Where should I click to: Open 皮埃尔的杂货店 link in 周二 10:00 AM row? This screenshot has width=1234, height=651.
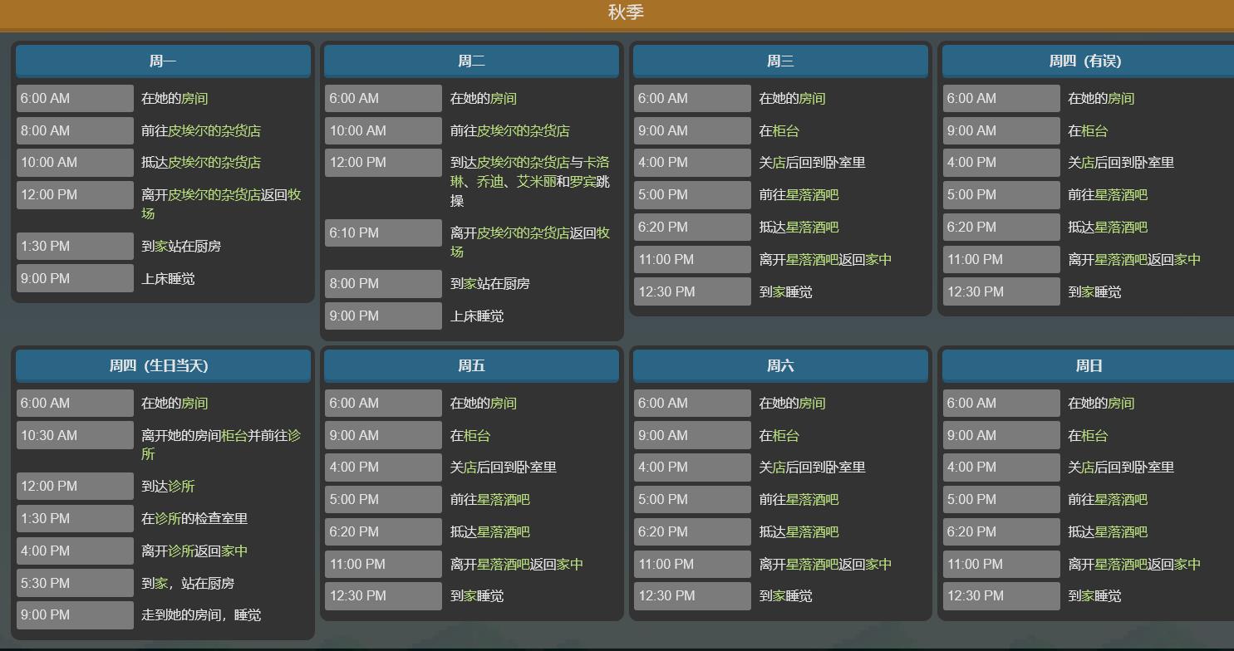pos(524,130)
